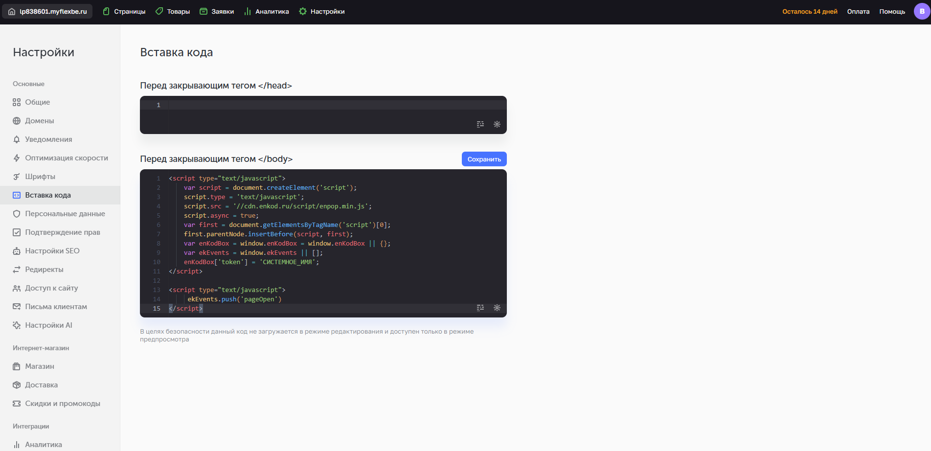
Task: Open the Заявки menu
Action: point(217,11)
